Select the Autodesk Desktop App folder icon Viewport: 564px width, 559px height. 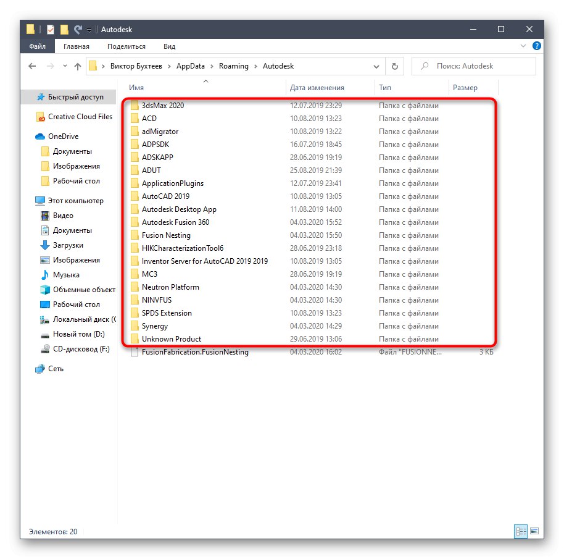(135, 209)
